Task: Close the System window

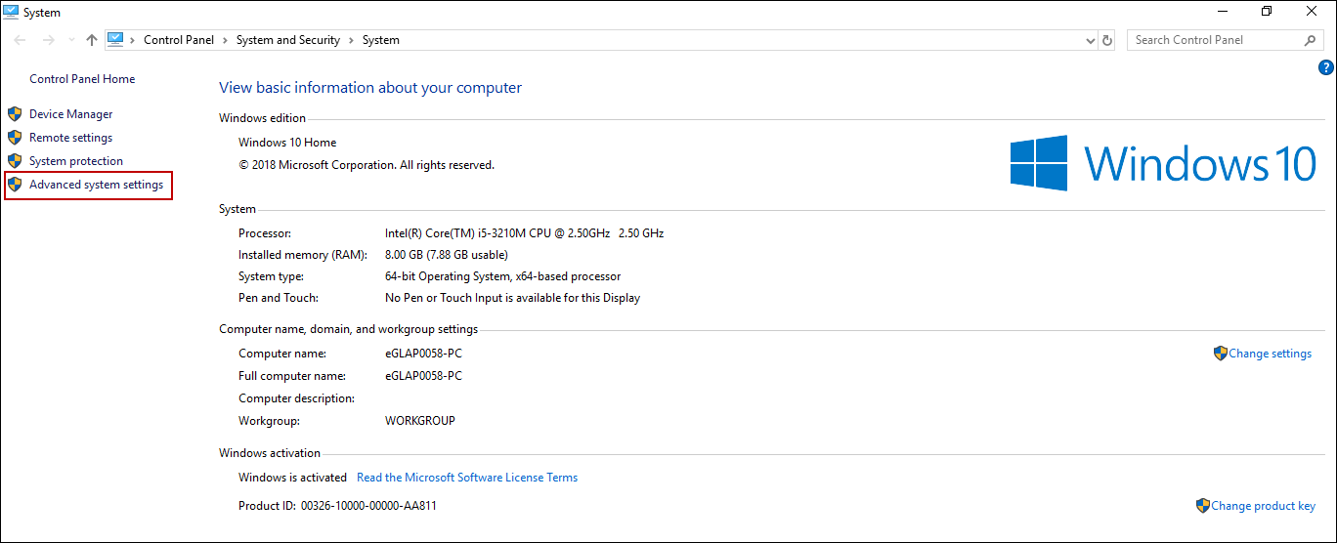Action: click(x=1312, y=11)
